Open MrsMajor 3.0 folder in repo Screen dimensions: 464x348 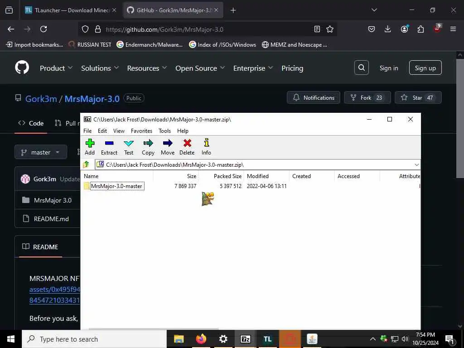point(53,200)
